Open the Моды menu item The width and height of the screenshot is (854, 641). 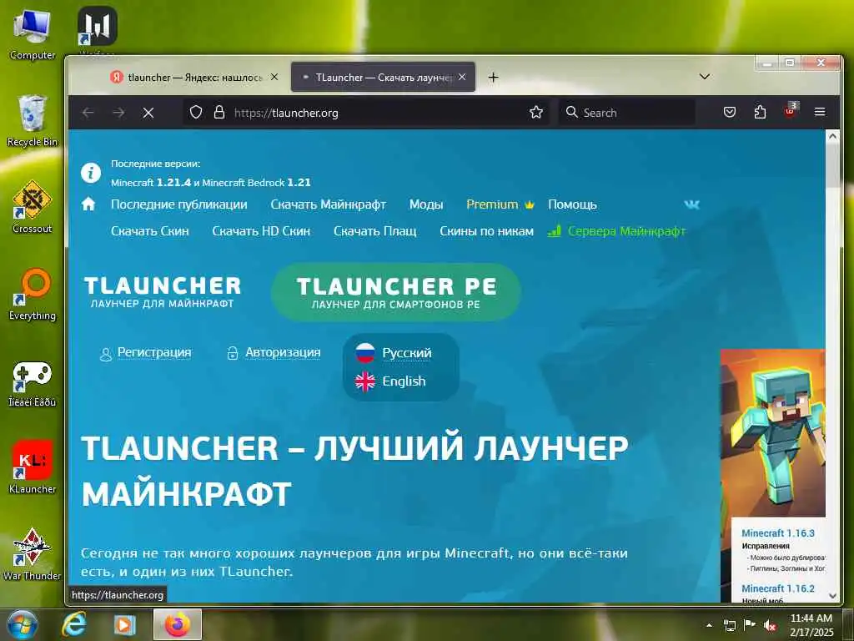click(x=426, y=204)
